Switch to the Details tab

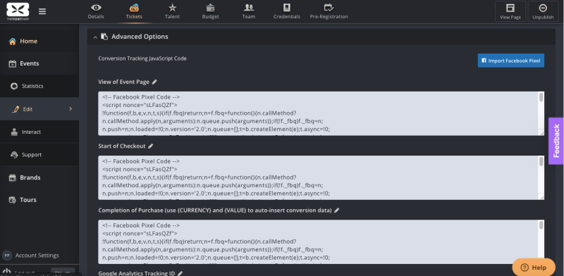[x=96, y=11]
